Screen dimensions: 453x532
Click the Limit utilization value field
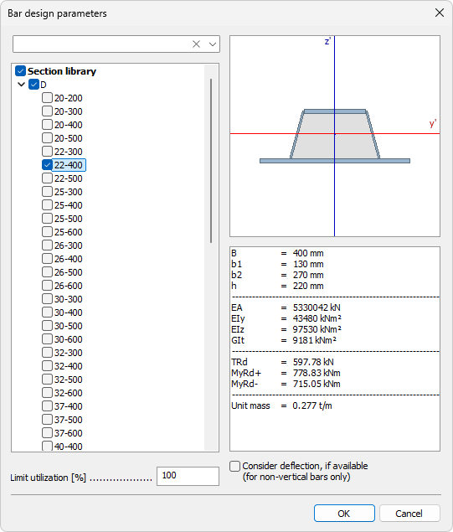pos(188,476)
